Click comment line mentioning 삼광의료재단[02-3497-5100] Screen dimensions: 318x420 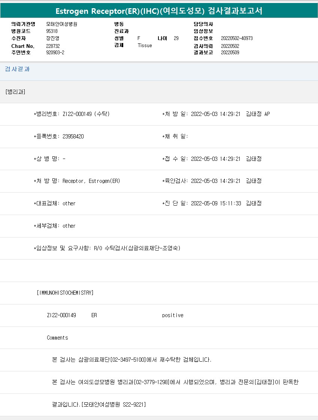pyautogui.click(x=132, y=360)
